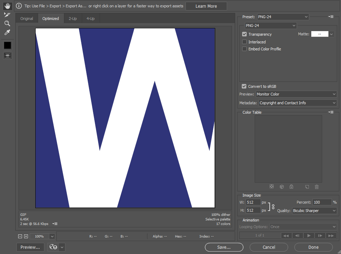
Task: Select the Slice Select tool
Action: click(x=7, y=15)
